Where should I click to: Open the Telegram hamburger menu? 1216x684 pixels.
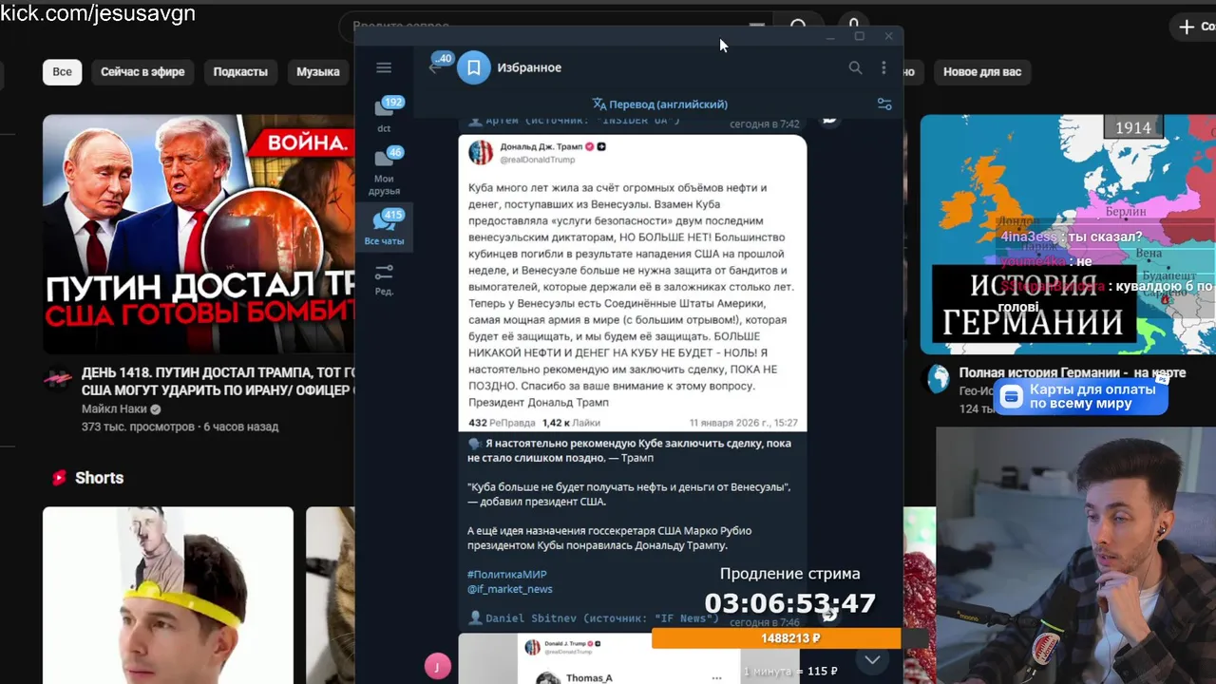click(384, 67)
